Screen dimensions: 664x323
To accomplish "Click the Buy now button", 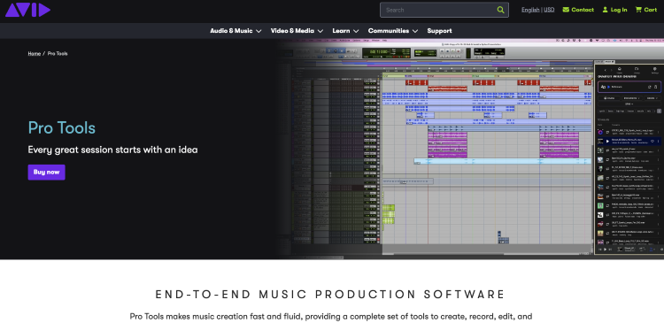I will click(47, 173).
